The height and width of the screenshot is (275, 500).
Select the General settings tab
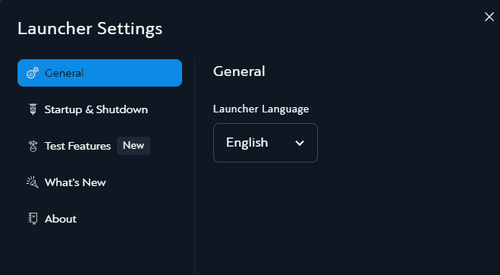point(99,73)
